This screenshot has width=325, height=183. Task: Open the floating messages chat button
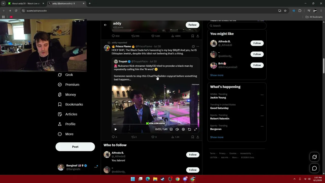pyautogui.click(x=314, y=168)
